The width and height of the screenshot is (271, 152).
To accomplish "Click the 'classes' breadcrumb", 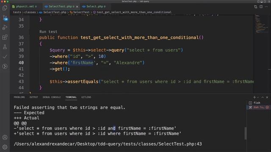I will (x=30, y=12).
